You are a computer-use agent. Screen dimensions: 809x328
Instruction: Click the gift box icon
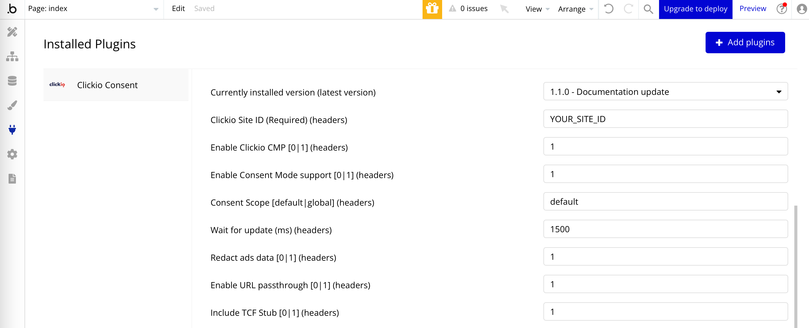(x=432, y=9)
